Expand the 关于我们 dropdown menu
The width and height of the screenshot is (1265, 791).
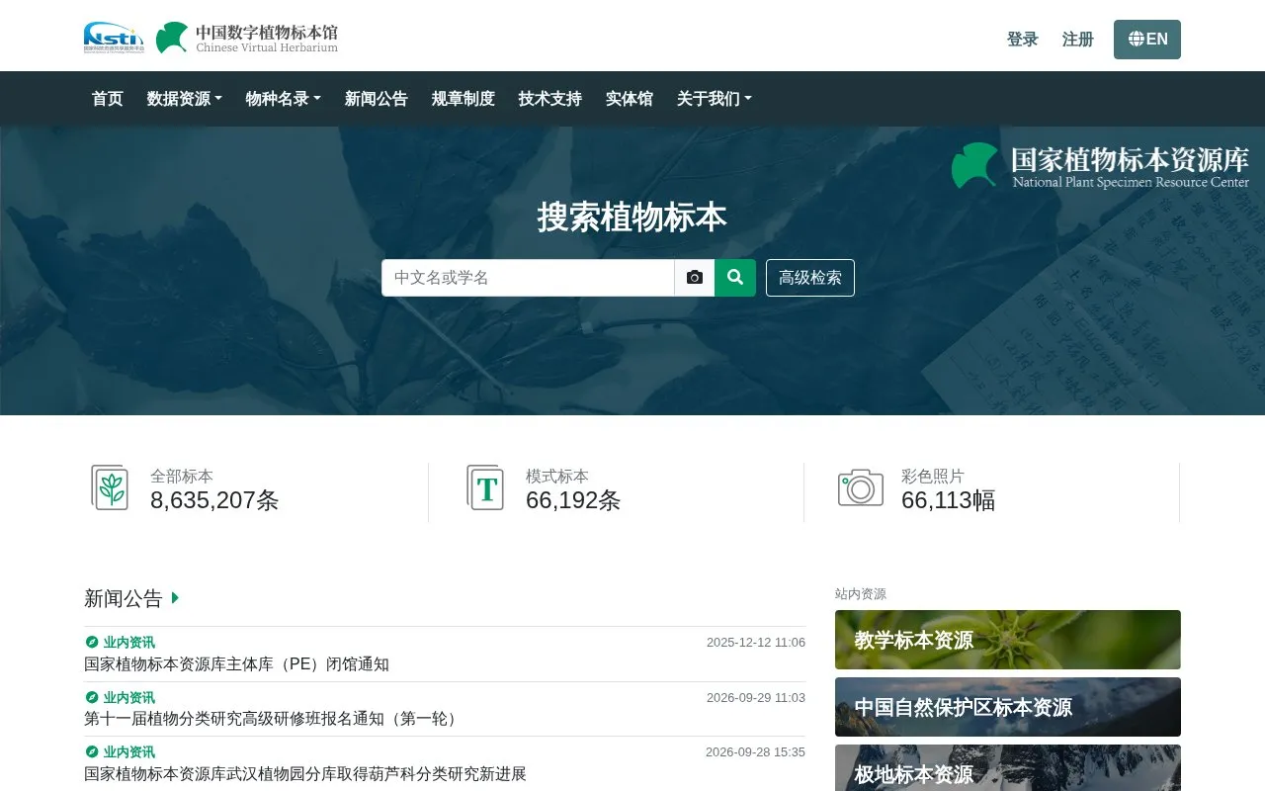click(x=715, y=99)
